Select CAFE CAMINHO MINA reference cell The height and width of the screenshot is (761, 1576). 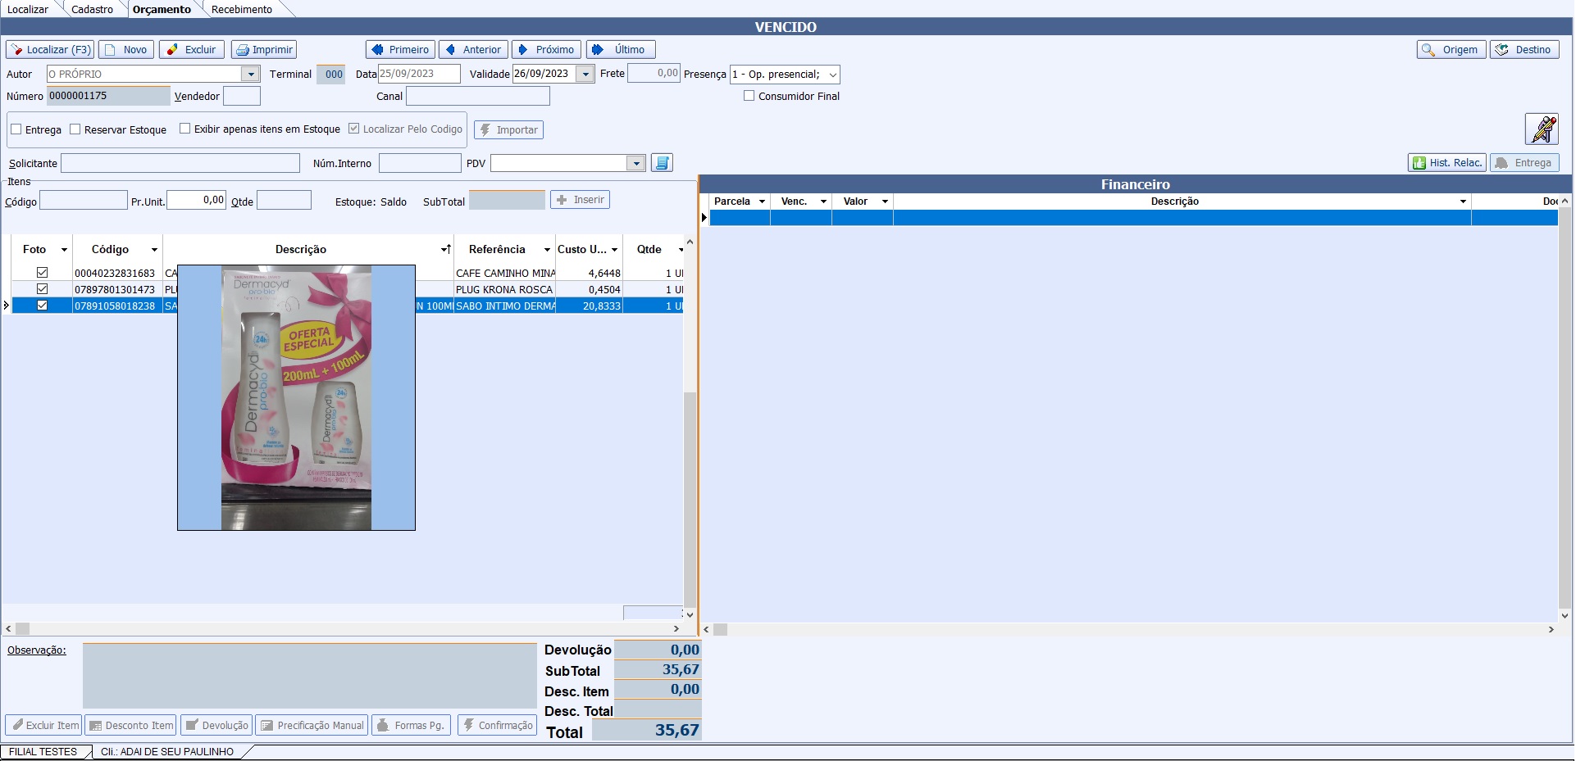pyautogui.click(x=505, y=274)
